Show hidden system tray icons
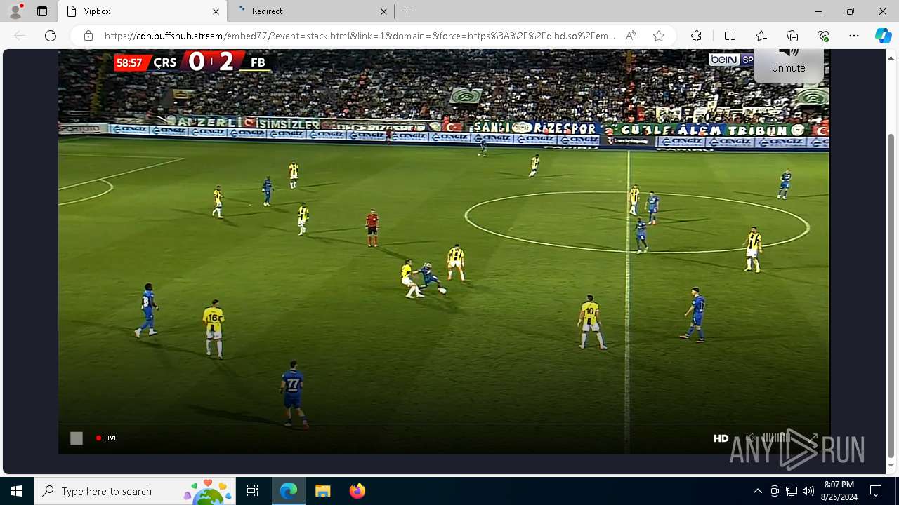This screenshot has height=505, width=899. pos(757,491)
